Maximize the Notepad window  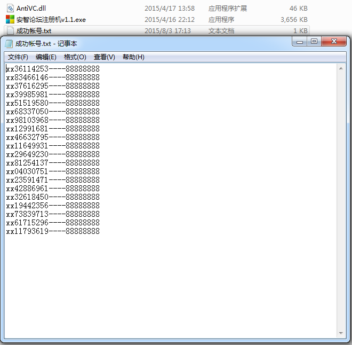click(x=314, y=41)
